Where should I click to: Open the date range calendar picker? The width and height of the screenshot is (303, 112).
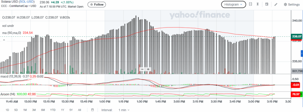click(92, 110)
